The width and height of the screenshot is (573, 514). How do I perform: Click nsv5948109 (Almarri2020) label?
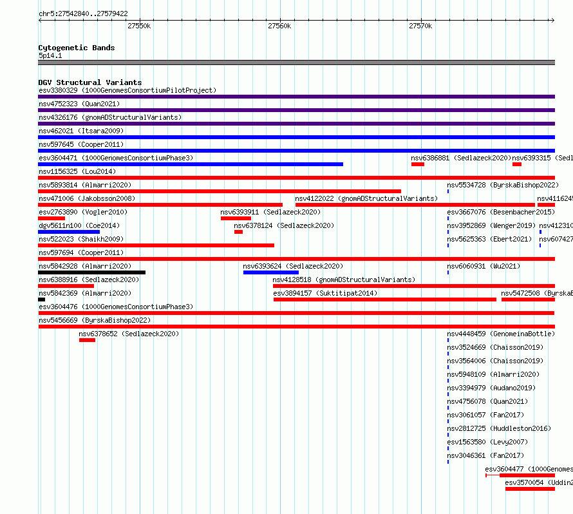493,374
